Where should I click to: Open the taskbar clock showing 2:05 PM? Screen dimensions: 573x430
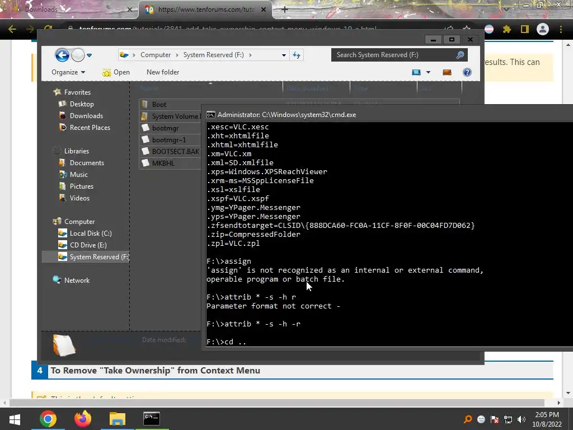(547, 419)
